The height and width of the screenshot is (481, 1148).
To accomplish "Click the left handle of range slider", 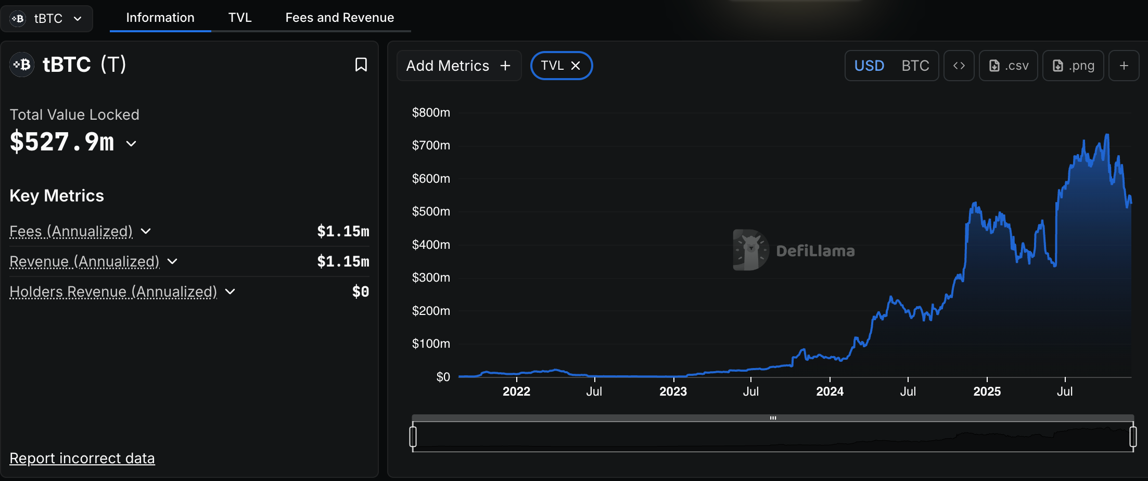I will click(x=413, y=436).
